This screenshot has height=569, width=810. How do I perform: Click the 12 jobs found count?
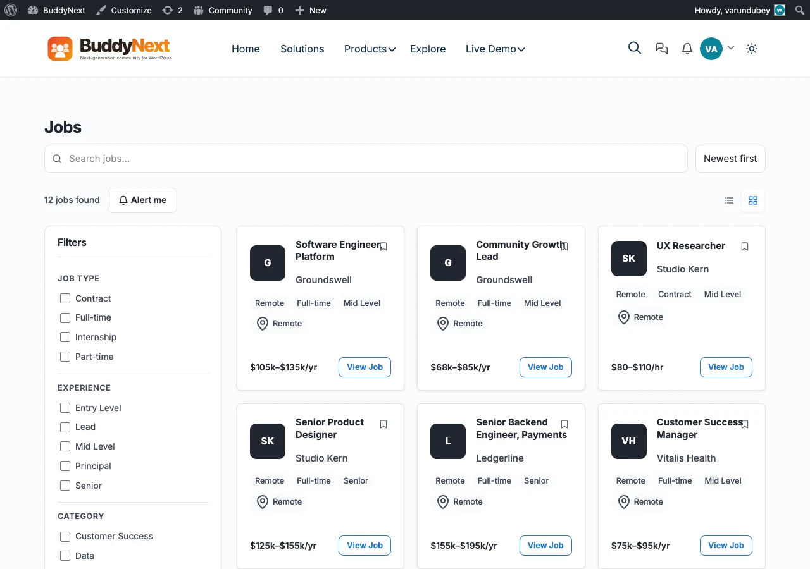click(x=72, y=200)
